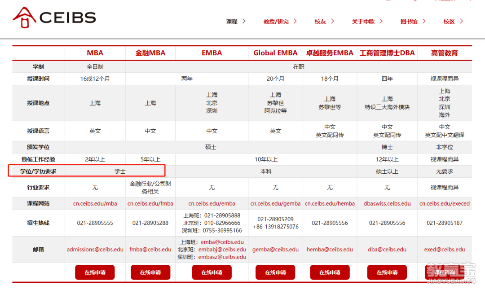Click the 硕士以上 requirement cell

pyautogui.click(x=387, y=171)
